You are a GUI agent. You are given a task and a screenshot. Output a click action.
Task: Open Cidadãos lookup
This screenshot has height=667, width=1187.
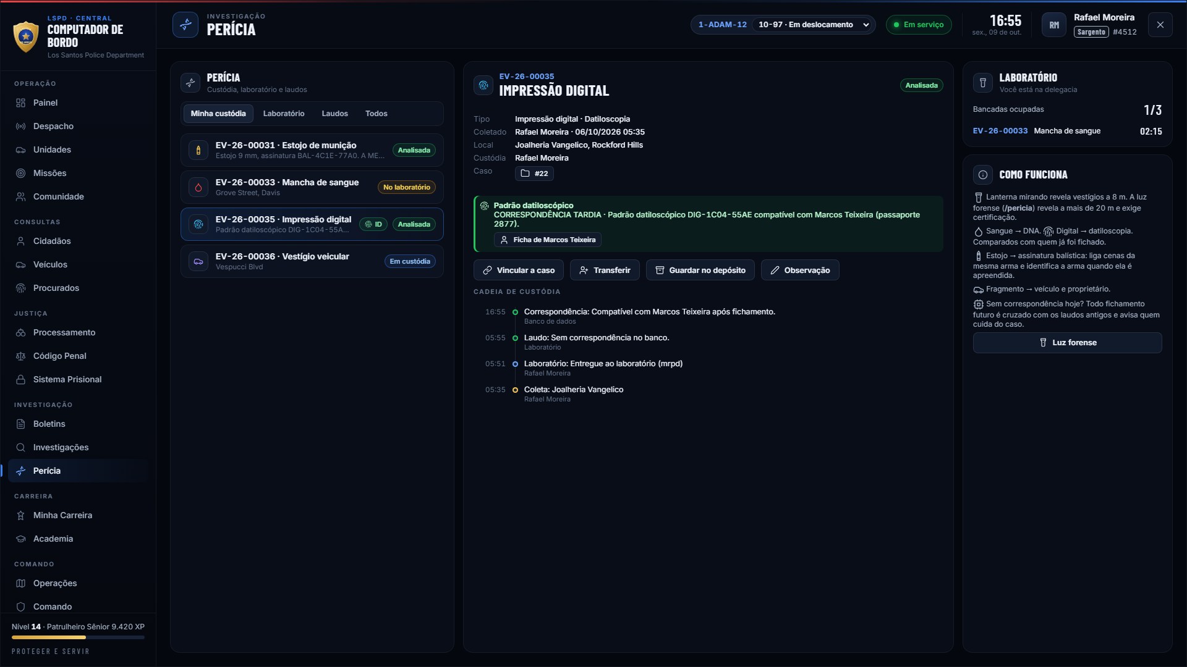pyautogui.click(x=78, y=241)
